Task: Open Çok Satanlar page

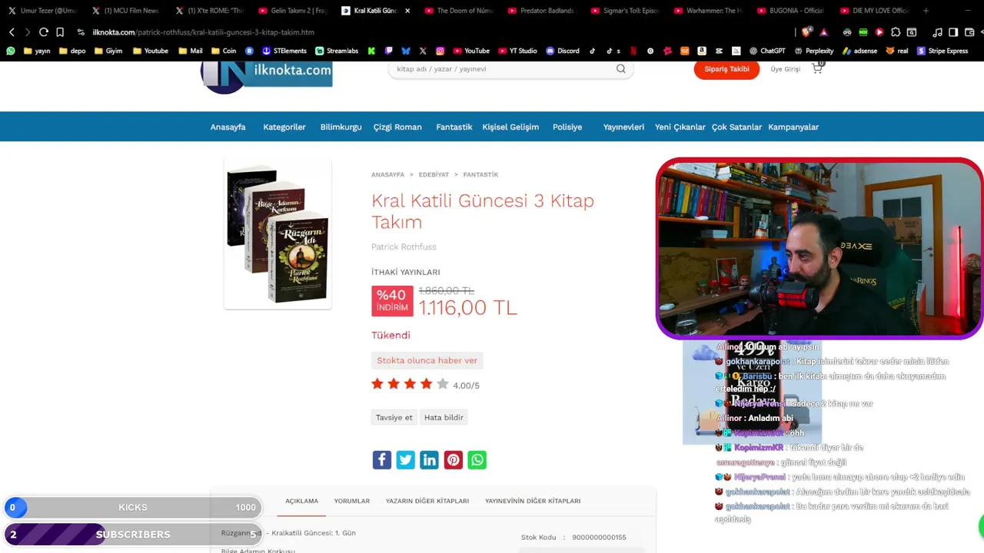Action: click(x=736, y=127)
